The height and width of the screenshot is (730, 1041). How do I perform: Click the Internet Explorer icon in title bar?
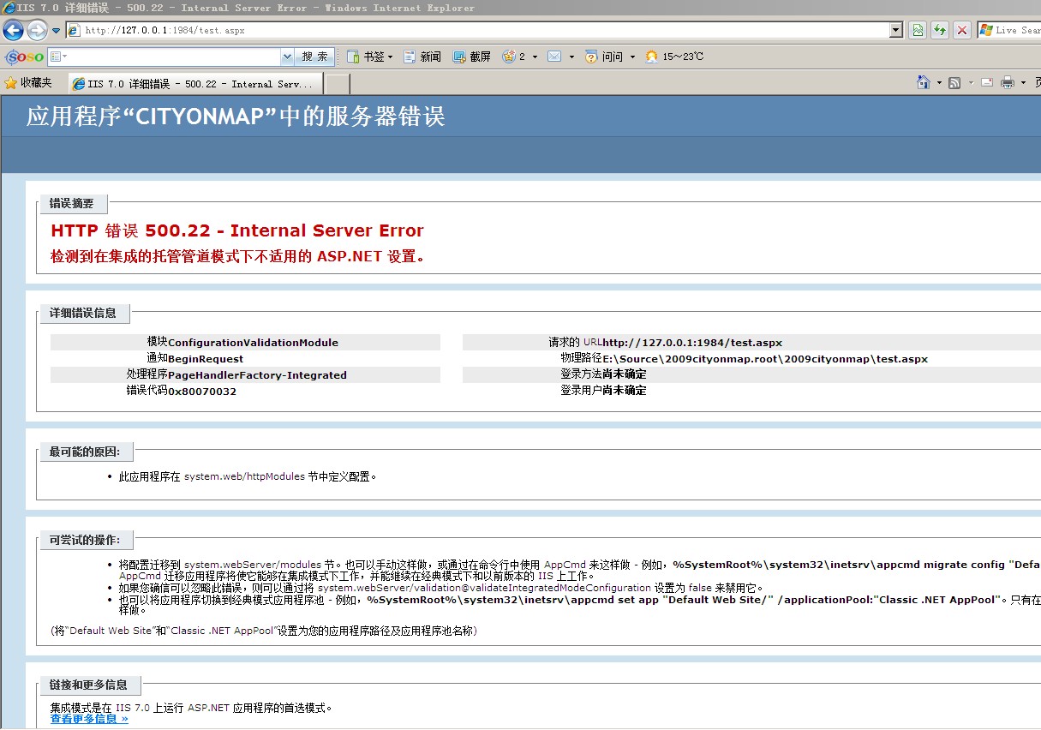9,8
